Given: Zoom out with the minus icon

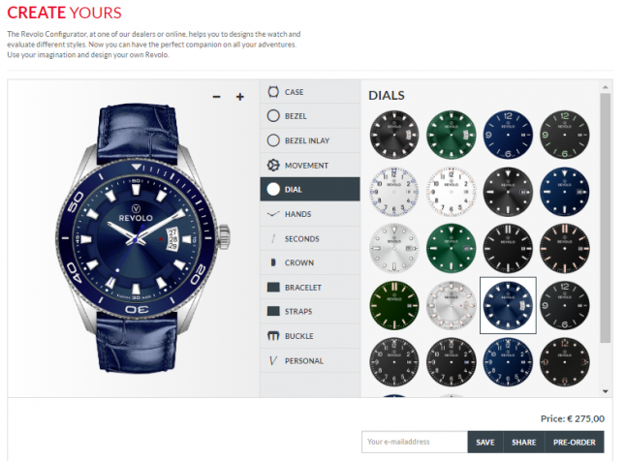Looking at the screenshot, I should point(216,97).
